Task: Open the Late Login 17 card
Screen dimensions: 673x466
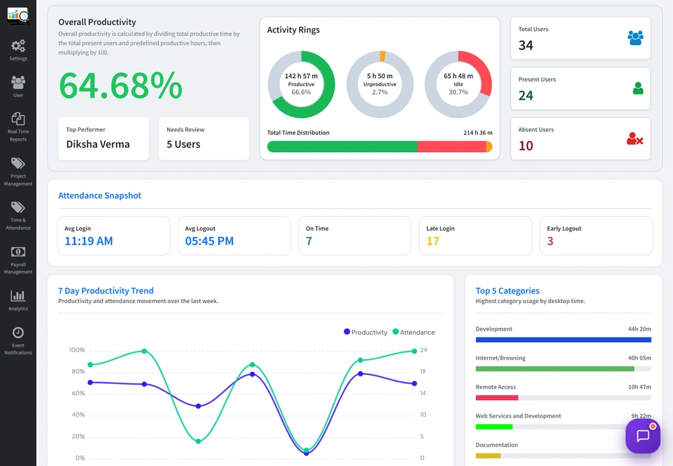Action: [x=475, y=236]
